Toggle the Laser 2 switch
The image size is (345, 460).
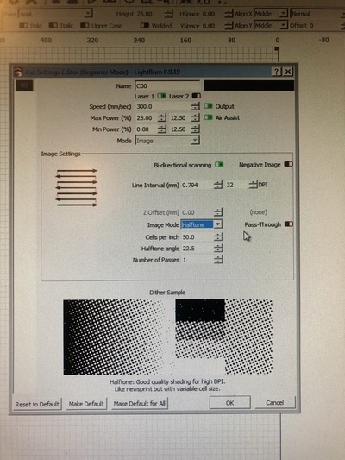pos(196,96)
